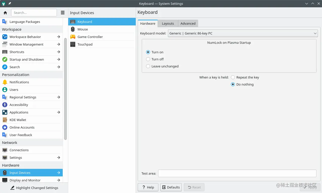322x193 pixels.
Task: Click Highlight Changed Settings button
Action: tap(34, 188)
